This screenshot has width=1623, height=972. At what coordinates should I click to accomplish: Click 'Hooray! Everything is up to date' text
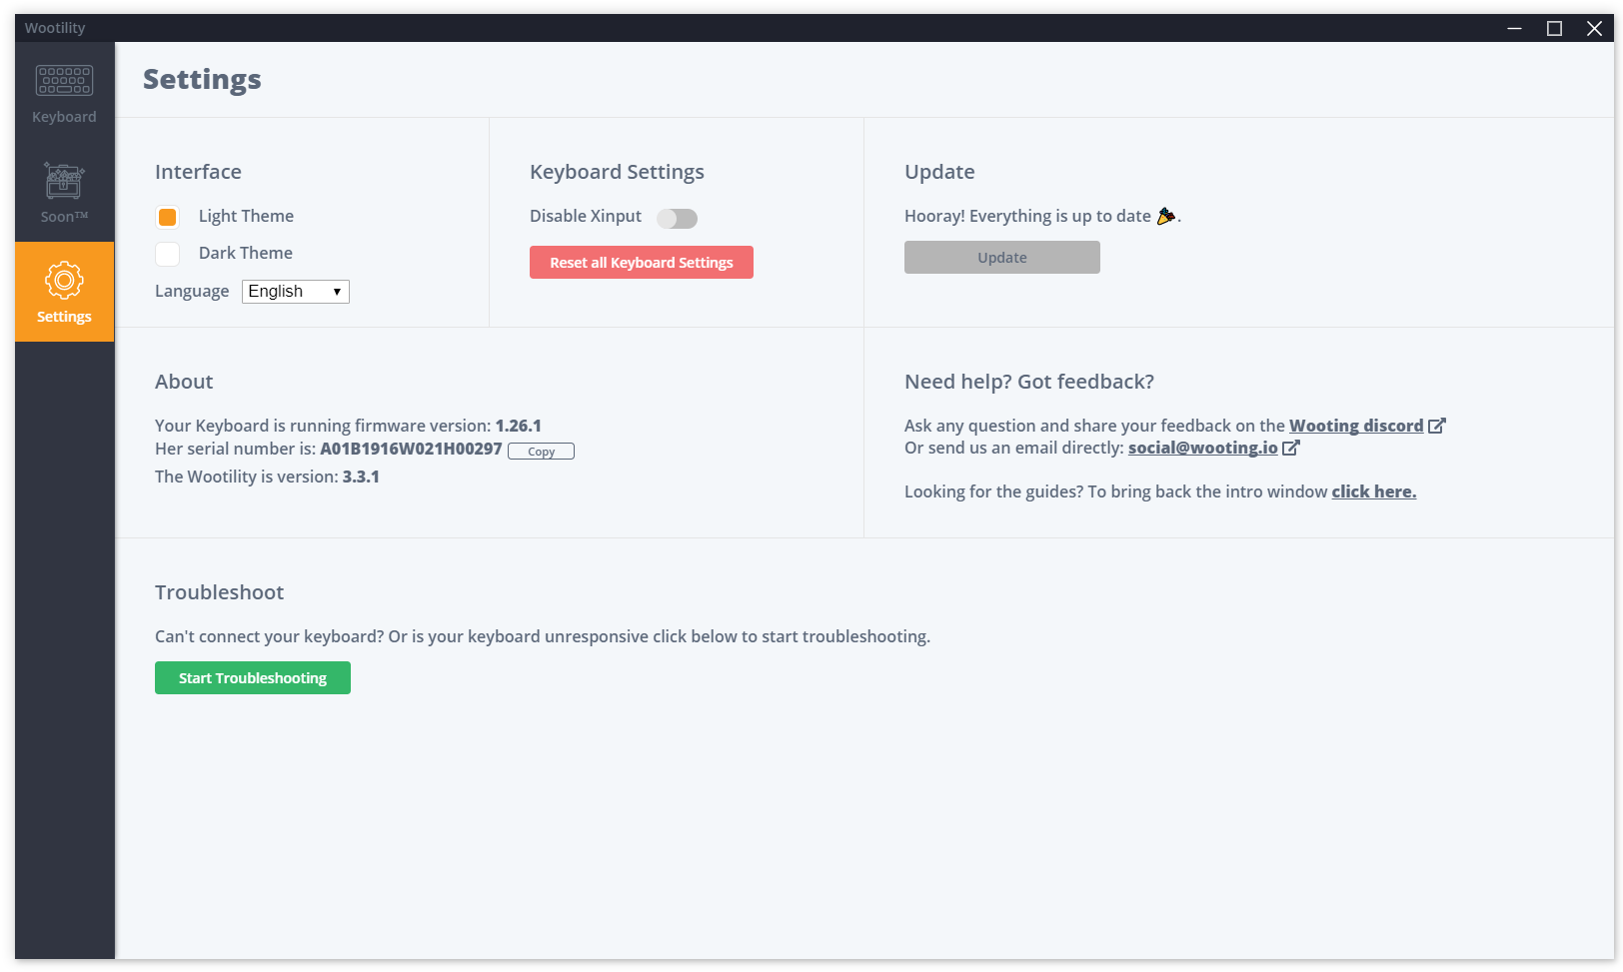click(1027, 216)
